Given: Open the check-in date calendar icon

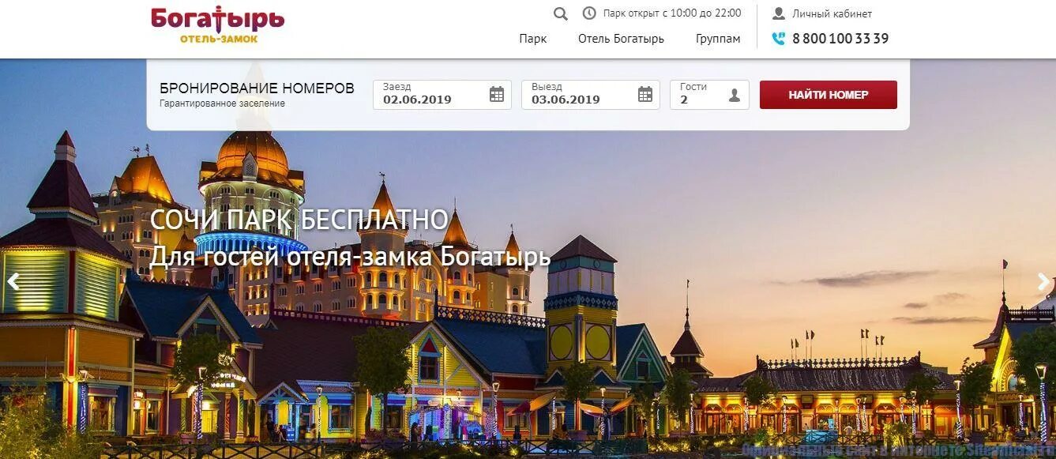Looking at the screenshot, I should coord(497,95).
